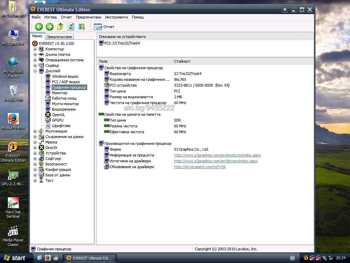This screenshot has height=263, width=350.
Task: Expand the Сървър tree node
Action: 35,65
